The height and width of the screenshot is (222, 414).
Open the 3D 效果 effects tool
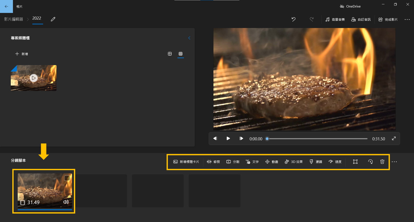[x=294, y=162]
